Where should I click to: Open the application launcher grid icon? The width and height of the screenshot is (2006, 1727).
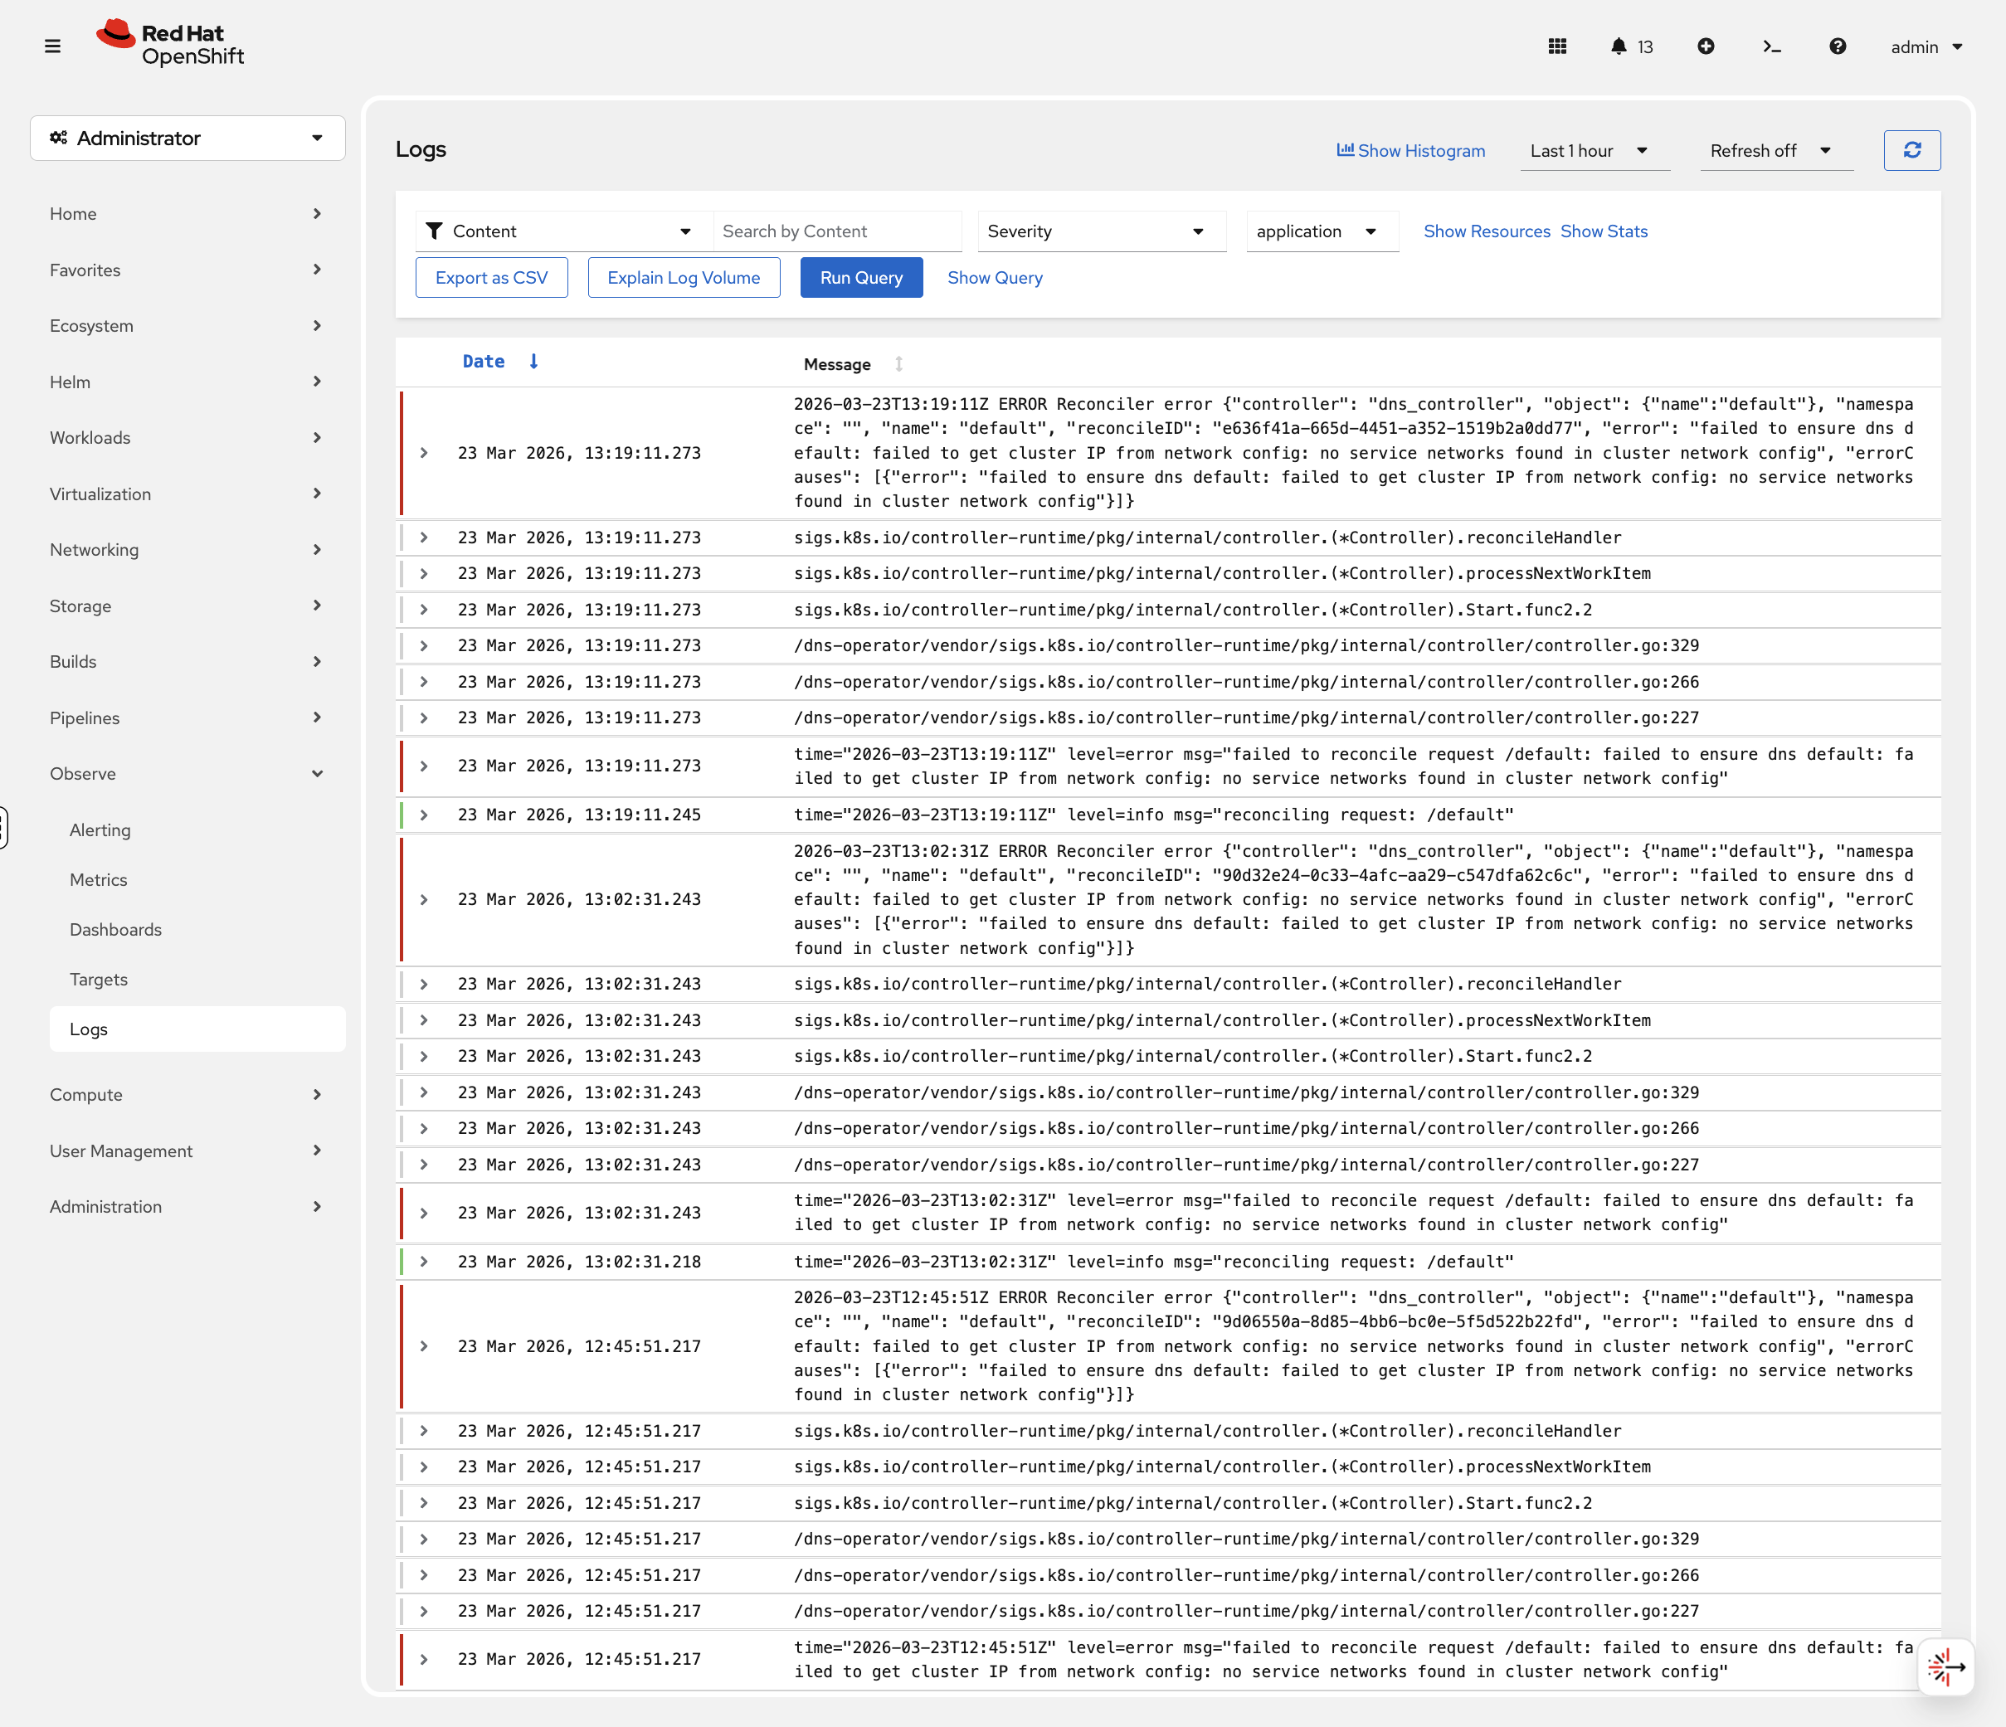tap(1557, 46)
